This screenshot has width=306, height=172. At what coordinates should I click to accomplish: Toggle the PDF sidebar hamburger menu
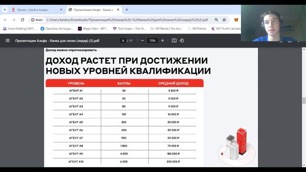[x=8, y=41]
